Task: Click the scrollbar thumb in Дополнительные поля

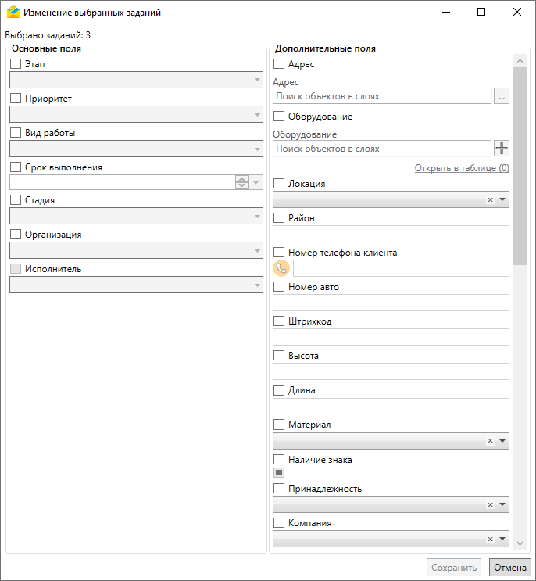Action: [520, 164]
